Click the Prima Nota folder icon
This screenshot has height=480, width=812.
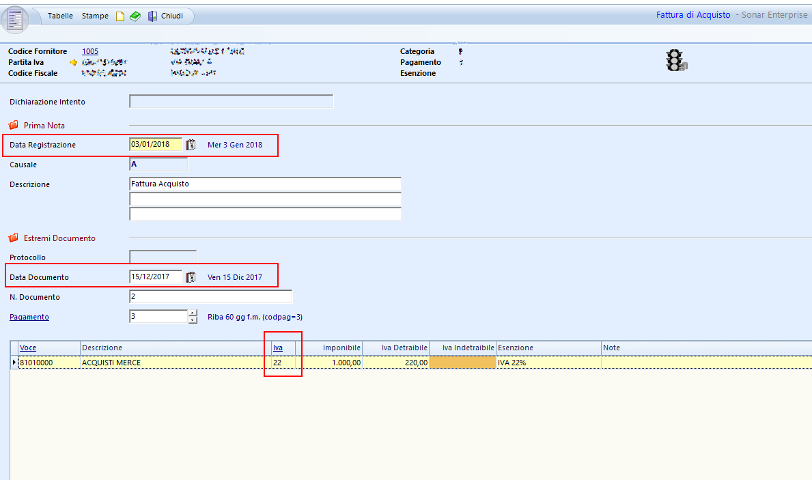(13, 126)
